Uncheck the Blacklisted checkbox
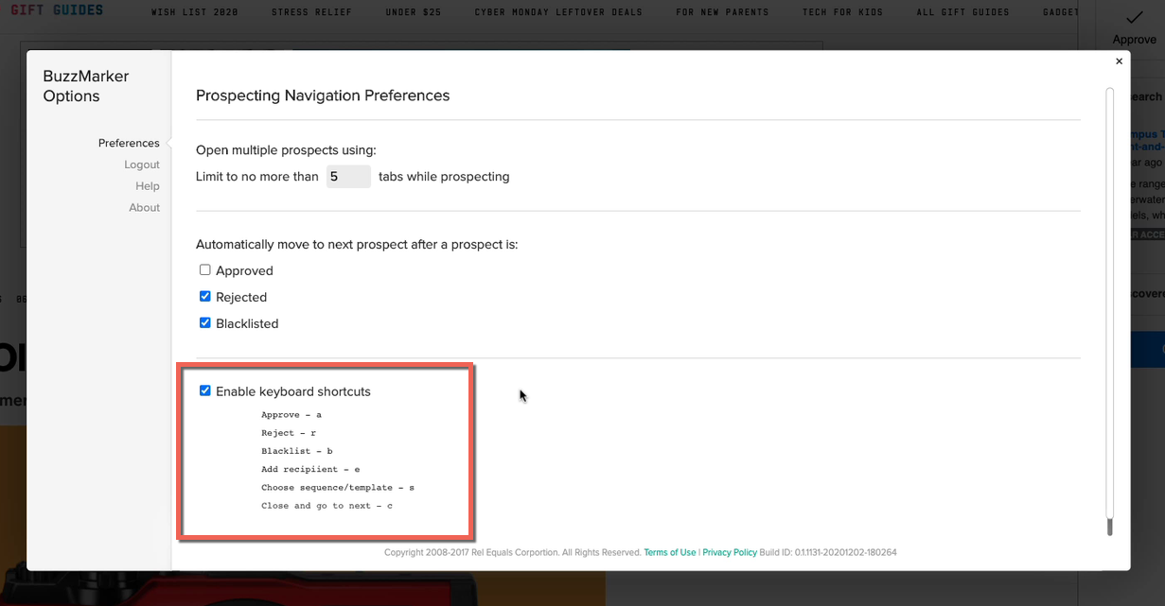 pyautogui.click(x=205, y=323)
